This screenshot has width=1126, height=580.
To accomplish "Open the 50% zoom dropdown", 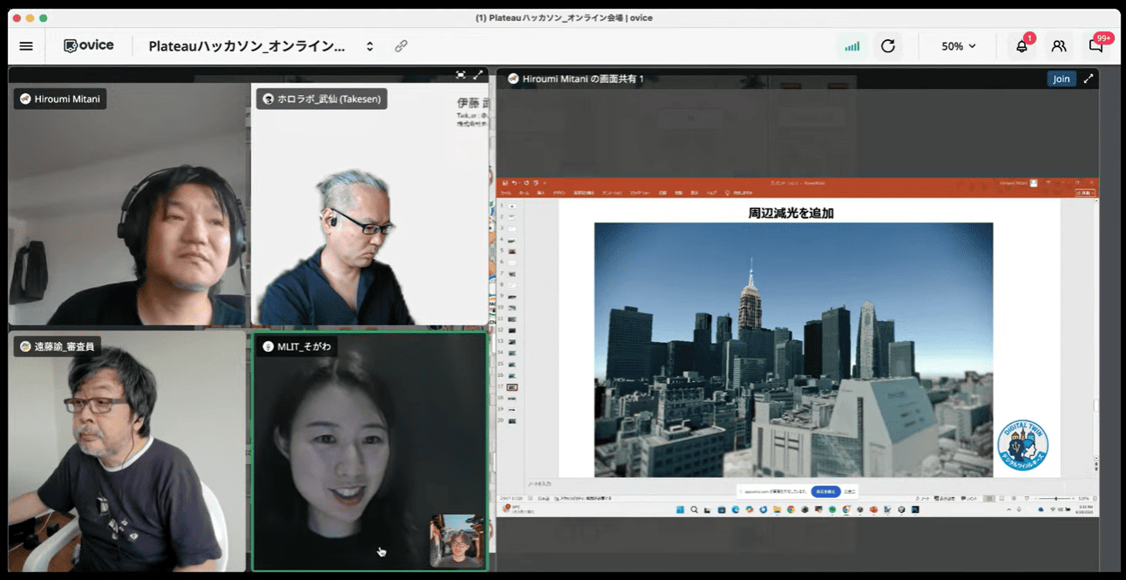I will [959, 46].
